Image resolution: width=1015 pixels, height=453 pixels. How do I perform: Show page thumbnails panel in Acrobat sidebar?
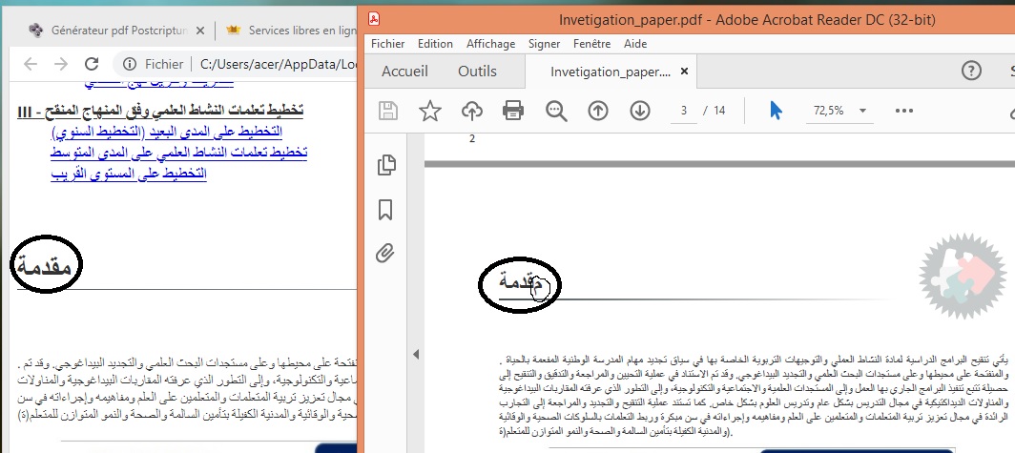coord(385,165)
